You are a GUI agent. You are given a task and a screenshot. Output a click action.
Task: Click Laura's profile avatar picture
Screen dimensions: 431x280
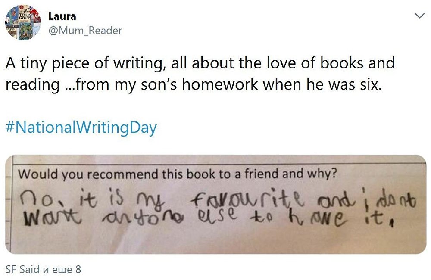click(x=23, y=23)
